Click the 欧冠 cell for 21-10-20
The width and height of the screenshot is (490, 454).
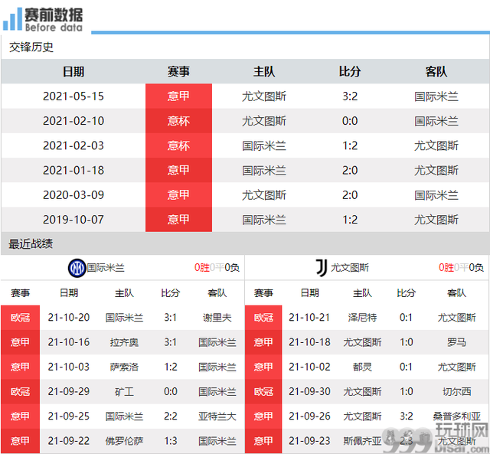coord(21,318)
